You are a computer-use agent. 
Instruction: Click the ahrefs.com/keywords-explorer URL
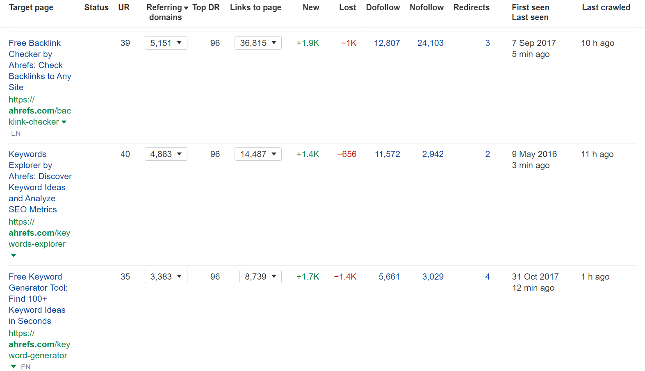(x=39, y=233)
